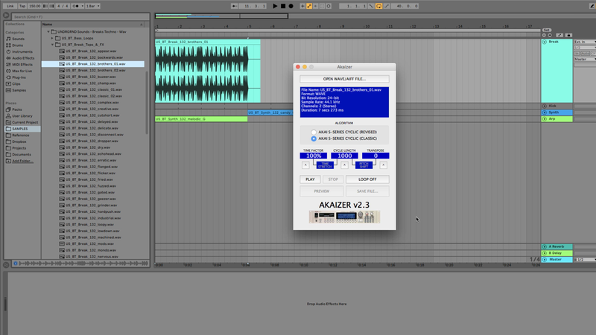This screenshot has height=335, width=596.
Task: Unfold the Break track
Action: (545, 42)
